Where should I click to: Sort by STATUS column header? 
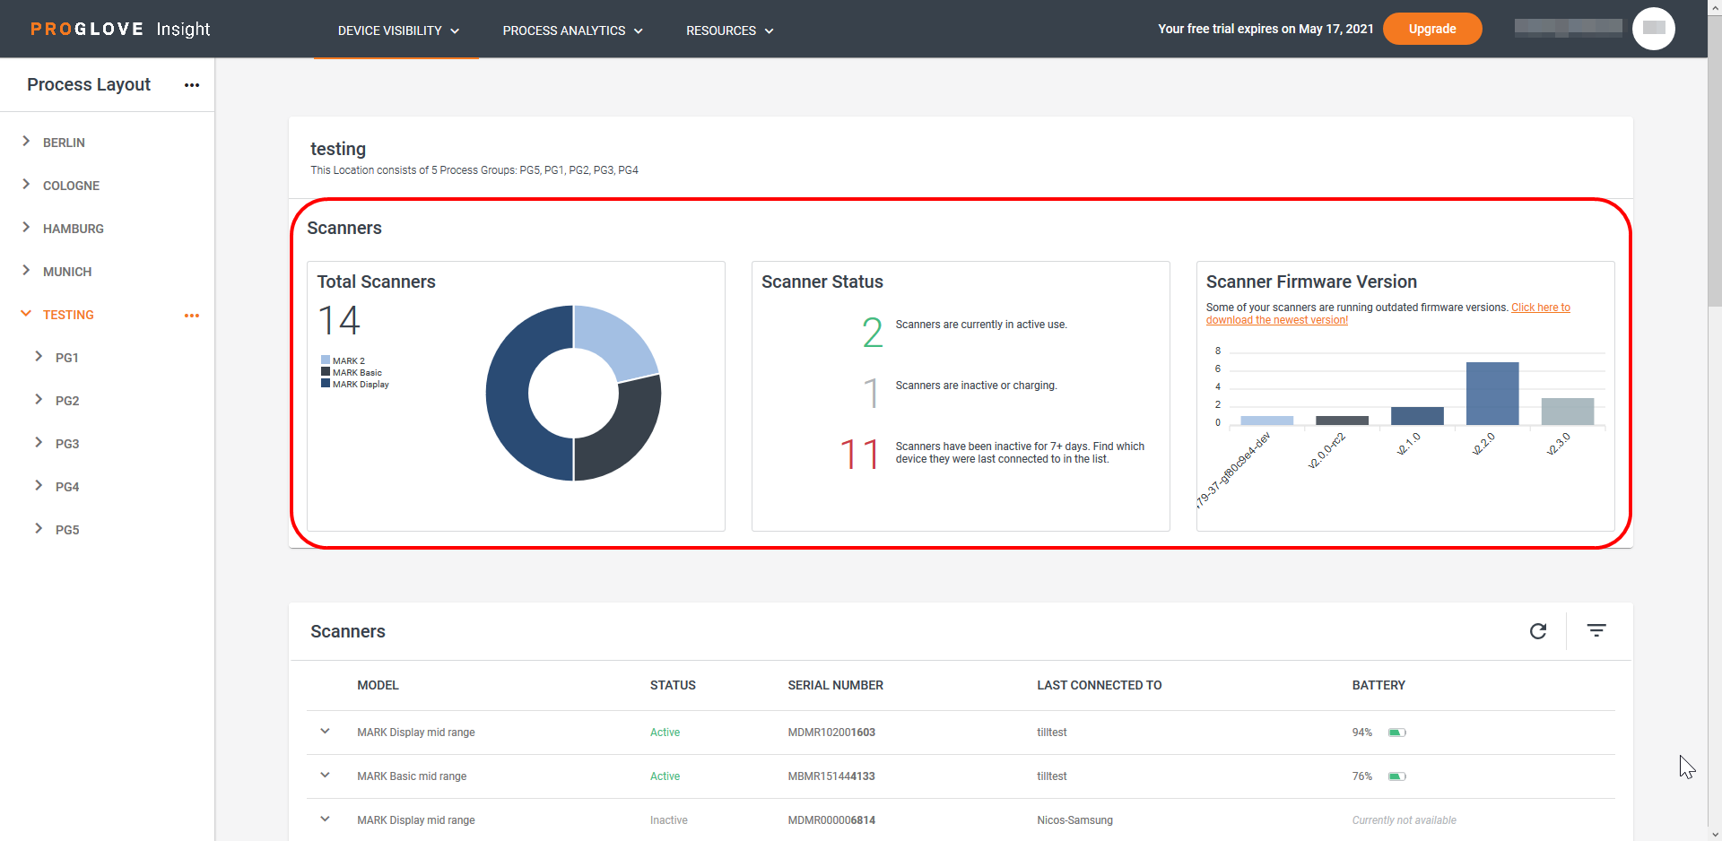click(673, 685)
